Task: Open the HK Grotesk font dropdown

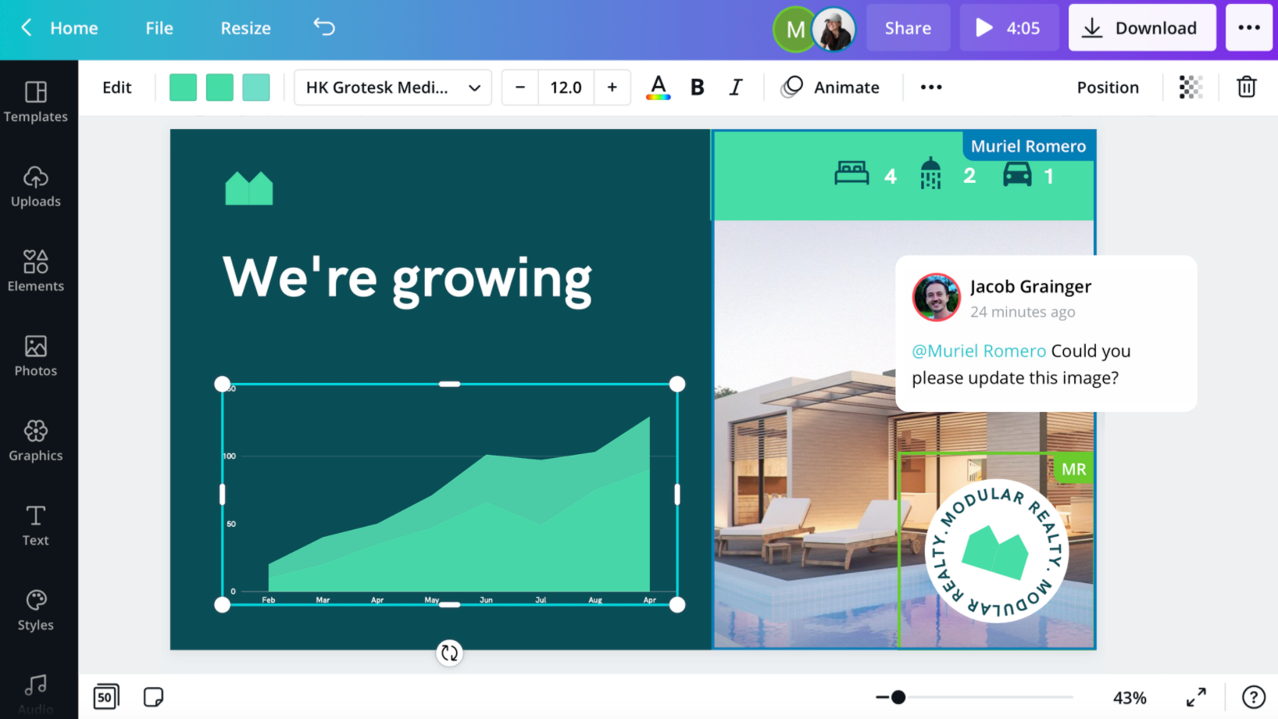Action: pyautogui.click(x=392, y=88)
